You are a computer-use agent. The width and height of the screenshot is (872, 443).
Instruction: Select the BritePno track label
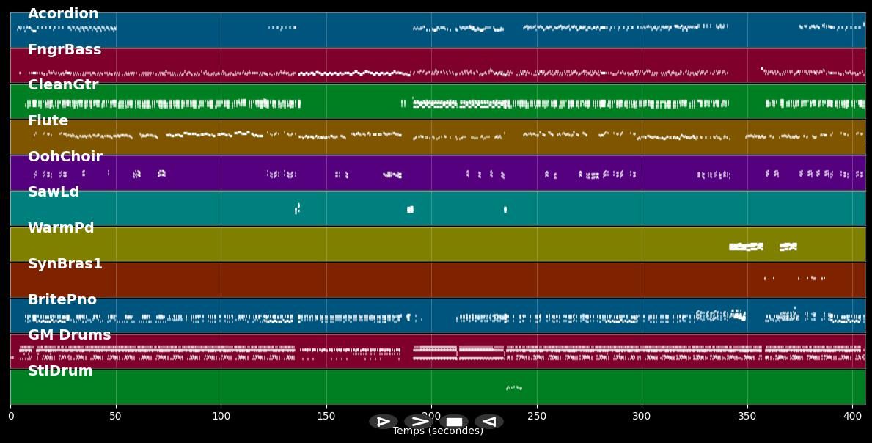(62, 300)
